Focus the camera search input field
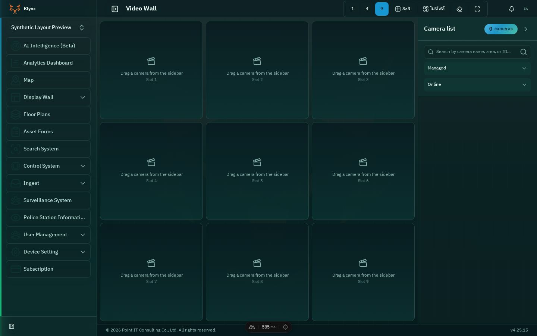Viewport: 537px width, 336px height. point(474,52)
